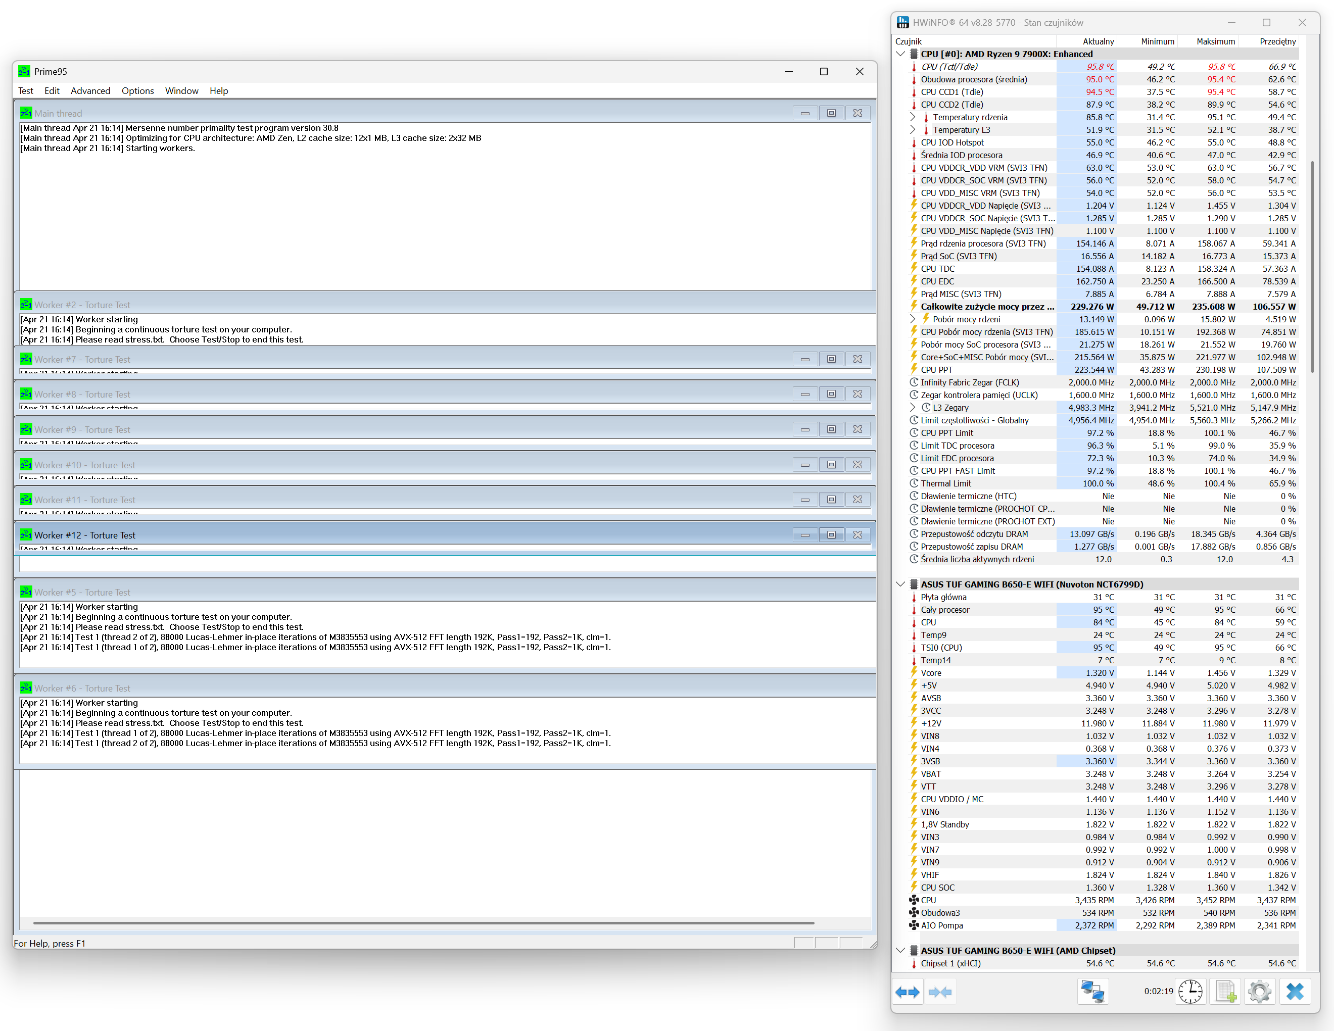This screenshot has width=1334, height=1031.
Task: Start logging with the spreadsheet plus icon
Action: 1225,991
